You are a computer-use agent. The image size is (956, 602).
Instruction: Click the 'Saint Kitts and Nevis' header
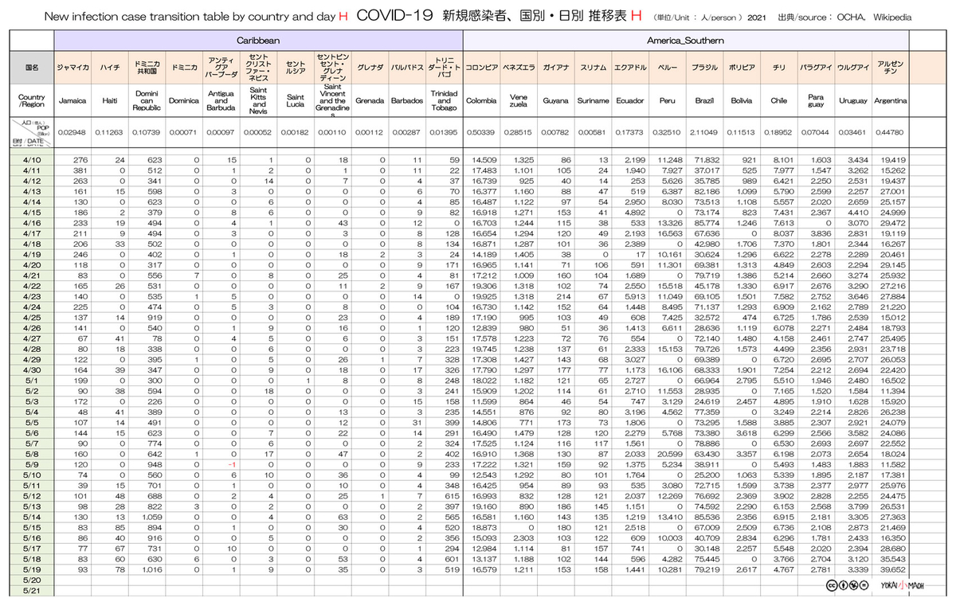point(258,101)
